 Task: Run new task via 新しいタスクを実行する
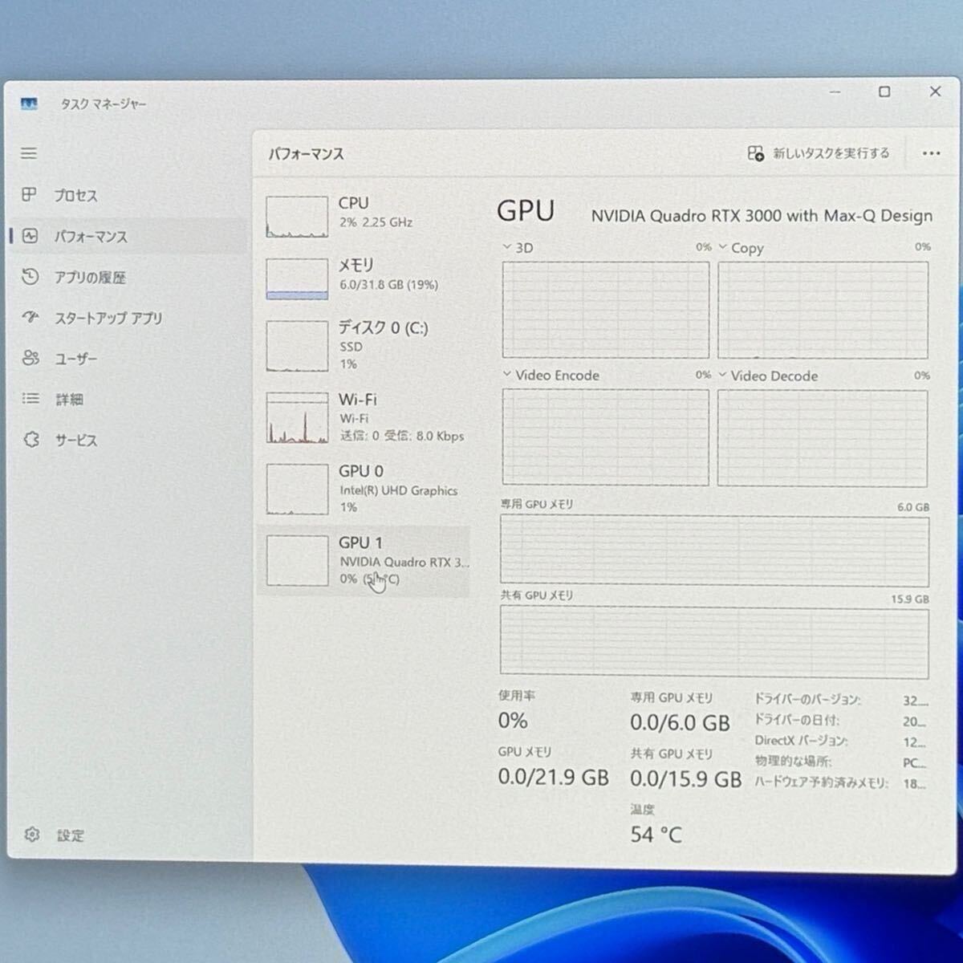tap(818, 153)
